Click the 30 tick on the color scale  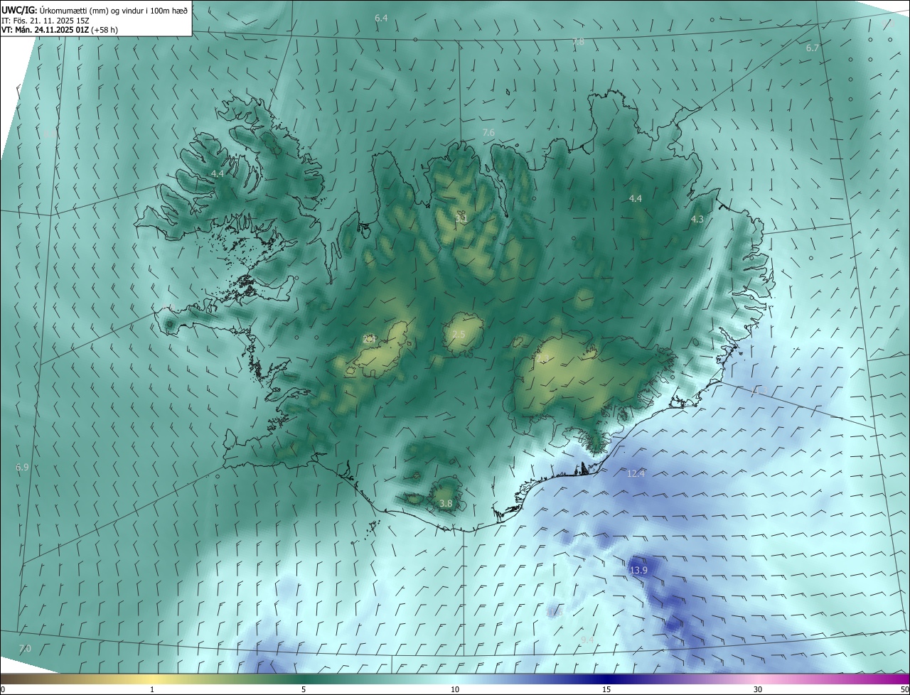tap(758, 689)
